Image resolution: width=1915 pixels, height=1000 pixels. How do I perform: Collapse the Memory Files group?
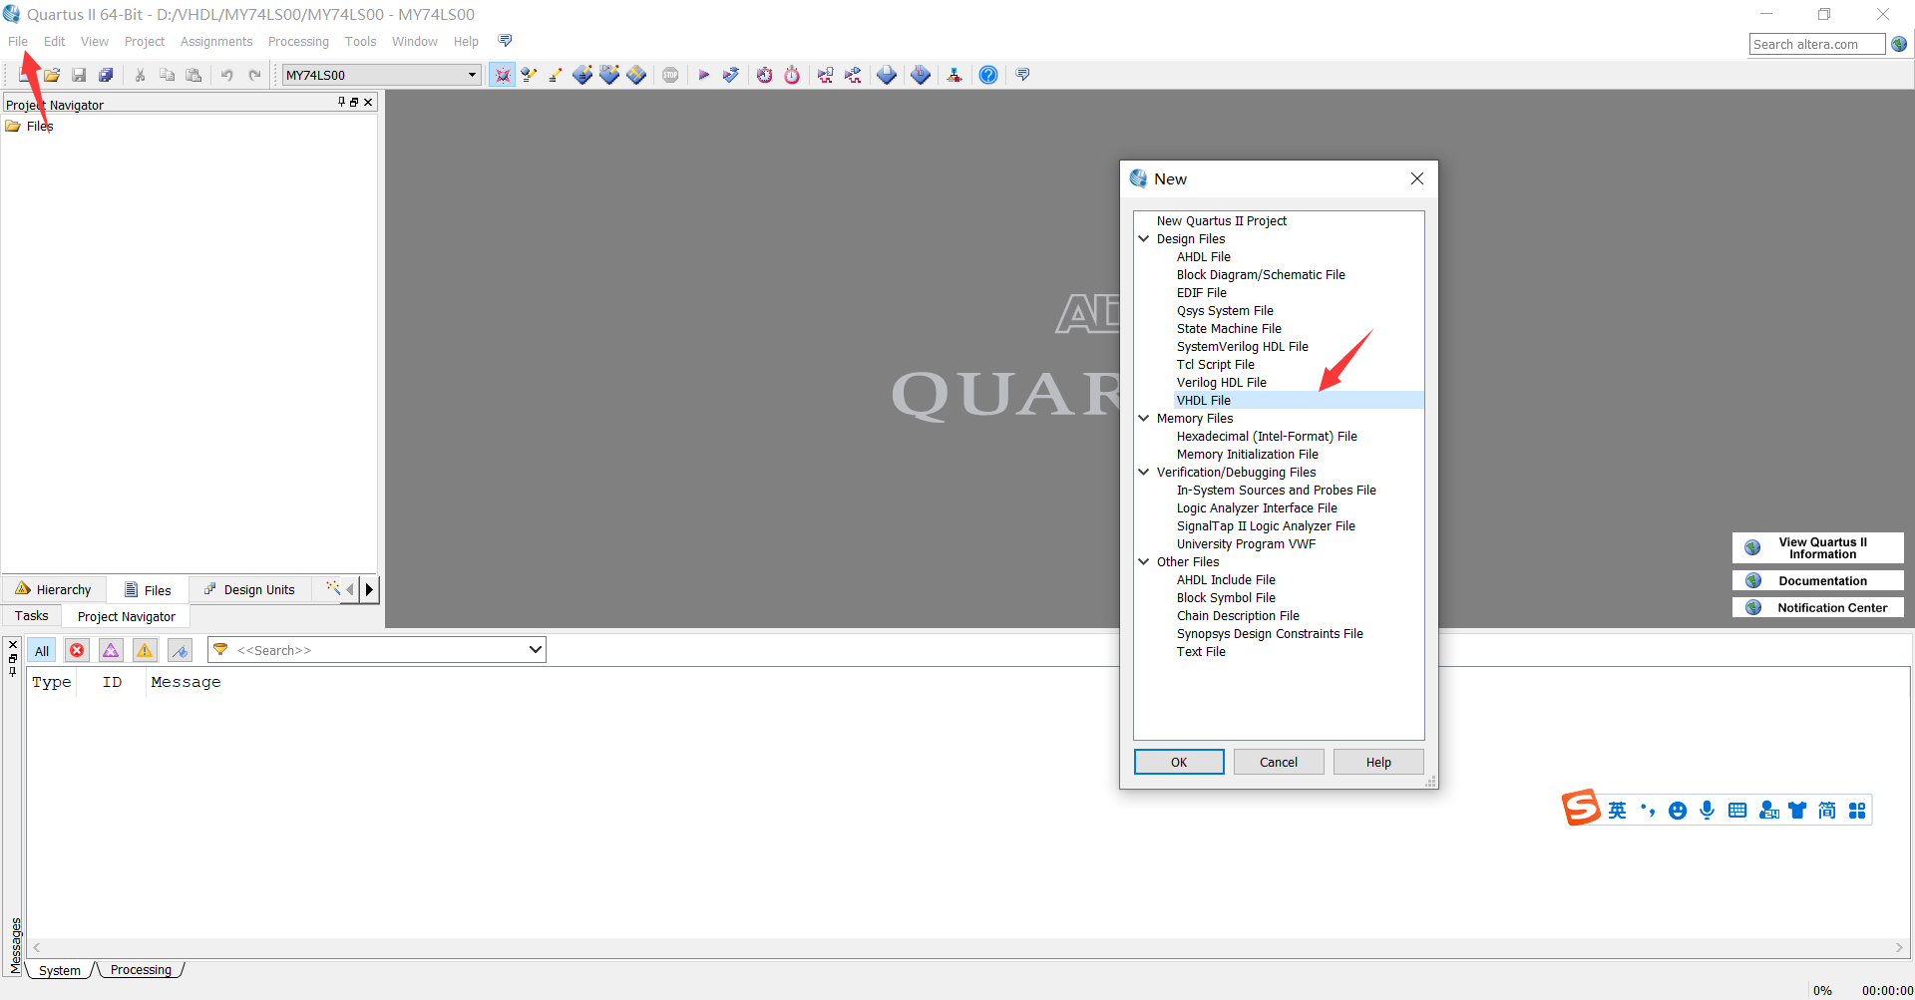[x=1144, y=418]
